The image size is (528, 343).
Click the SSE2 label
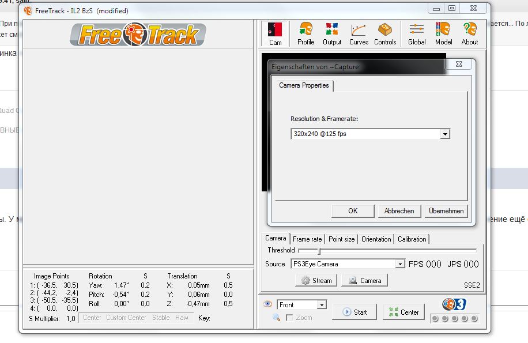472,285
